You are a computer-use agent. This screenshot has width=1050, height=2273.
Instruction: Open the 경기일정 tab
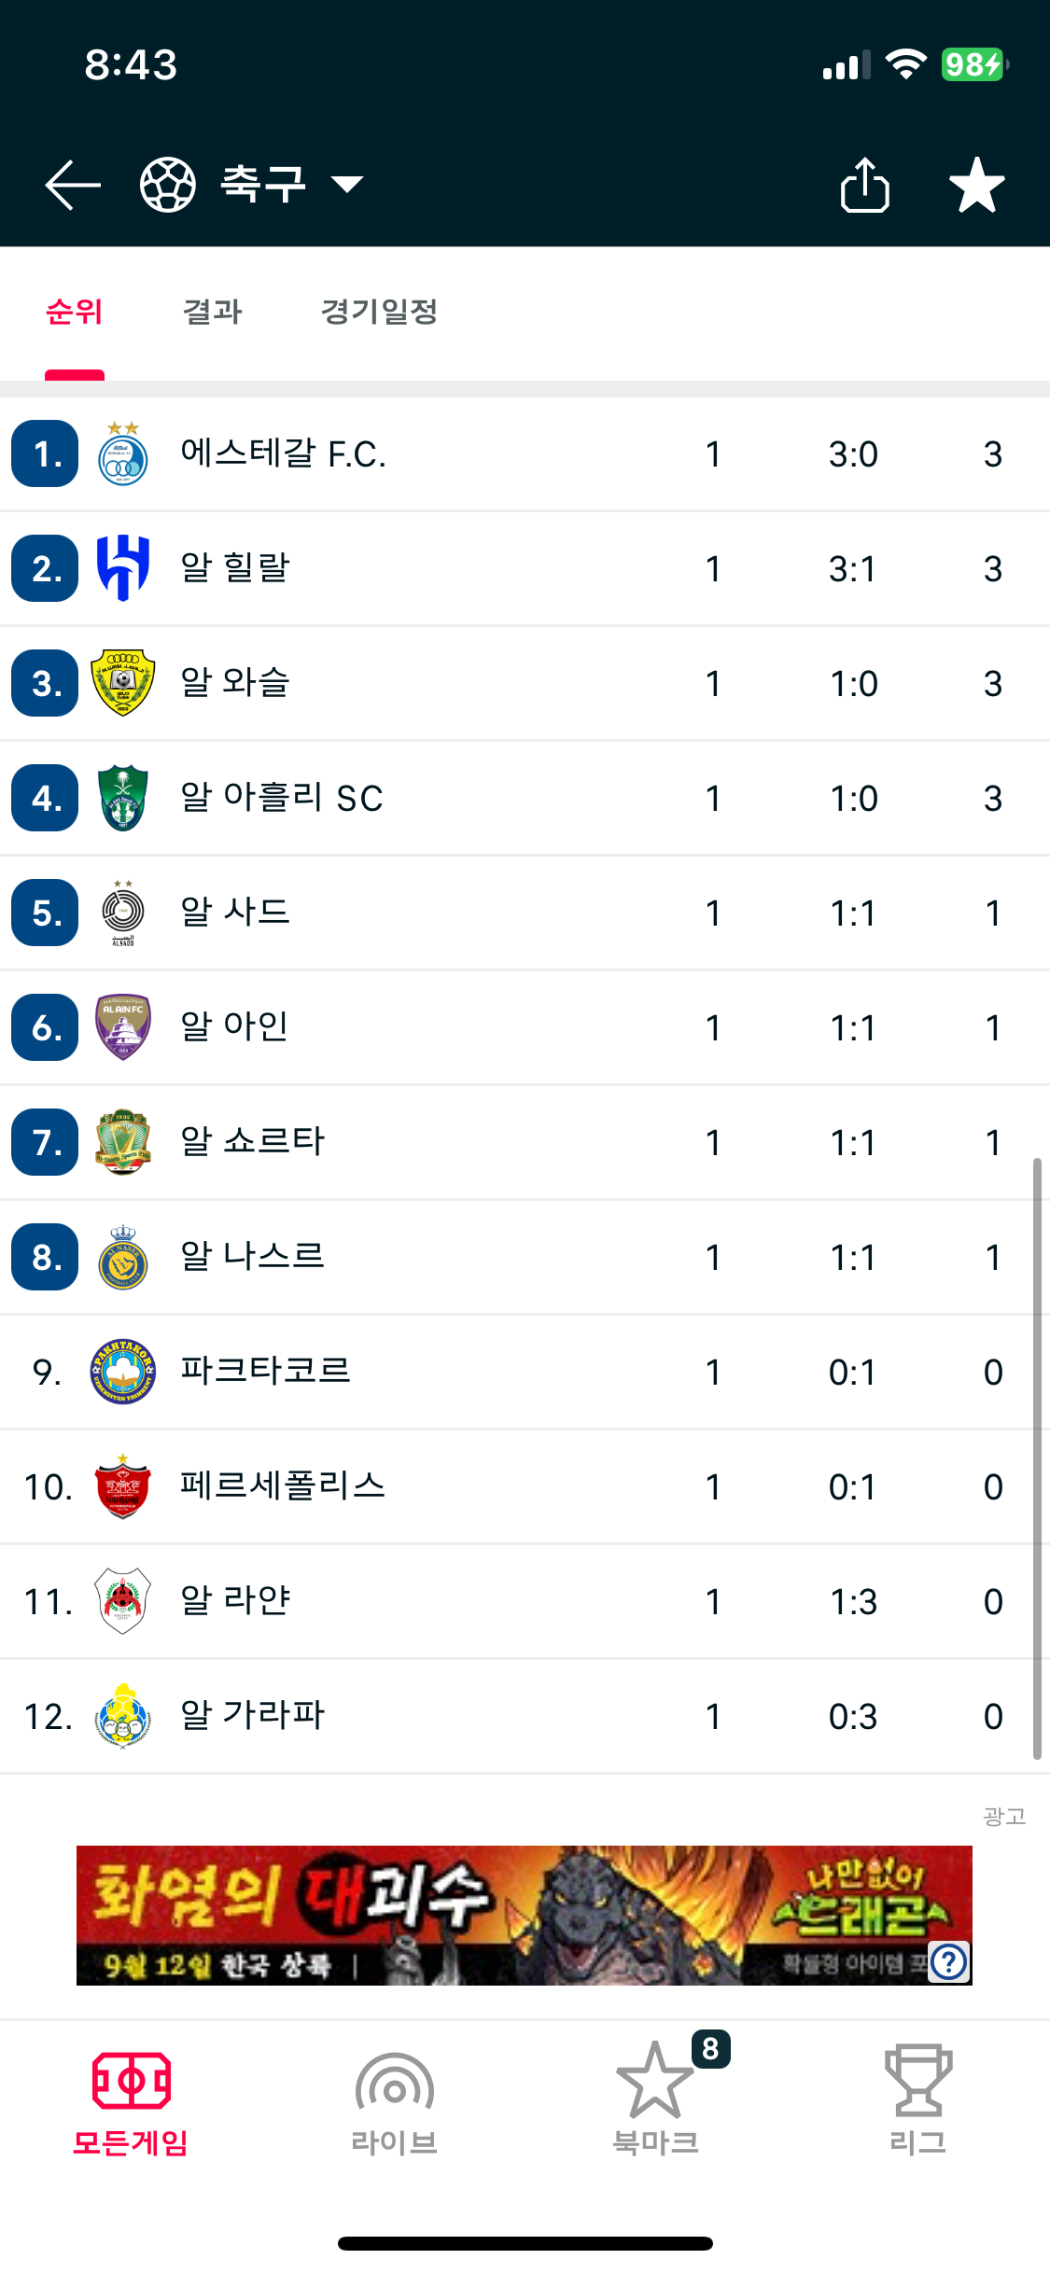click(379, 312)
